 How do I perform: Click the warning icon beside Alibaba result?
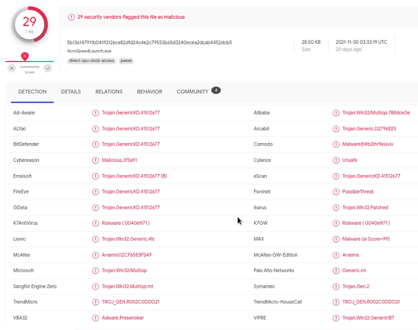336,113
